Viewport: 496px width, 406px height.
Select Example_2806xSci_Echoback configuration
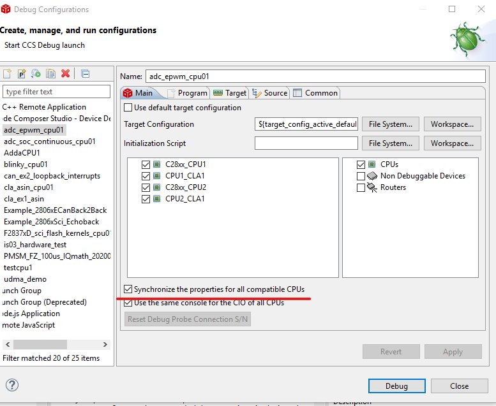click(x=52, y=222)
